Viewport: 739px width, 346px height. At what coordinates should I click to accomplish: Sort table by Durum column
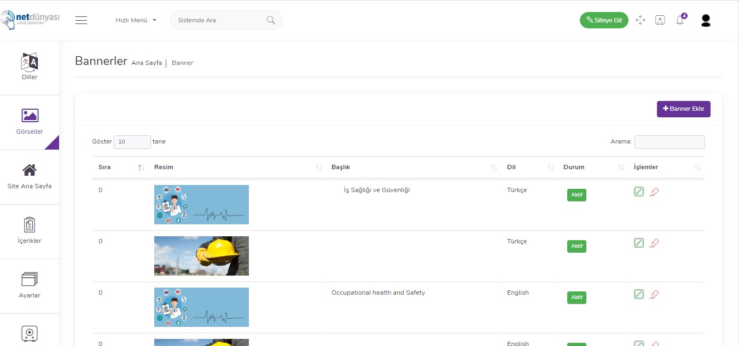[593, 167]
